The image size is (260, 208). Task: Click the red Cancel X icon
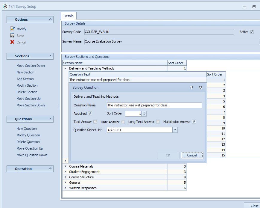(12, 42)
